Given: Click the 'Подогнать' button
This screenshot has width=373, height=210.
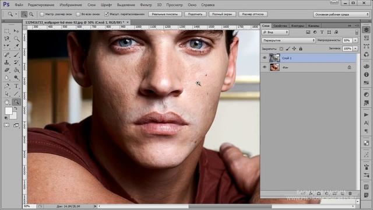Looking at the screenshot, I should point(195,14).
